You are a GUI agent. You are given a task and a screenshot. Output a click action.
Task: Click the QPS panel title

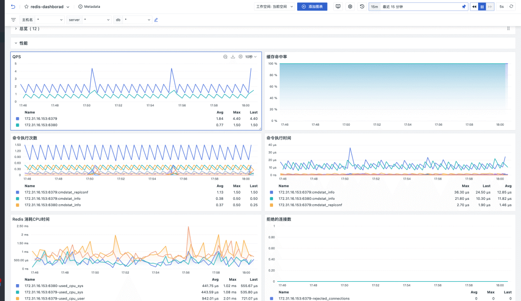[x=16, y=57]
